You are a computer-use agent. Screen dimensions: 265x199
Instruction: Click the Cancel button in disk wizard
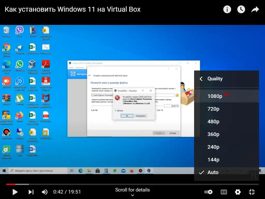coord(173,133)
